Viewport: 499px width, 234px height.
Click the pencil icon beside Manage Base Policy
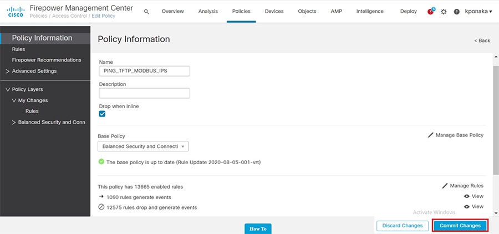pos(431,135)
